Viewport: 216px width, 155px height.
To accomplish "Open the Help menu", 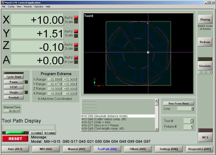I will point(48,6).
